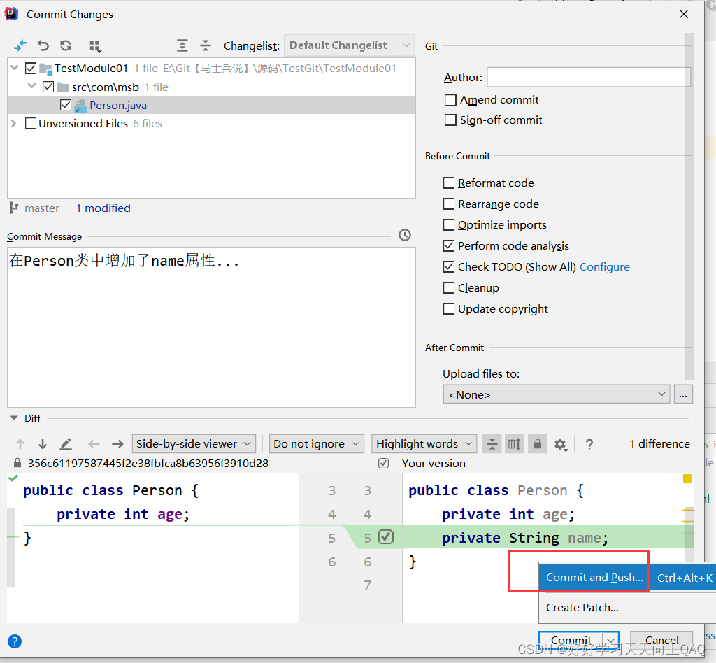Enable Amend commit checkbox
This screenshot has width=716, height=663.
[450, 99]
